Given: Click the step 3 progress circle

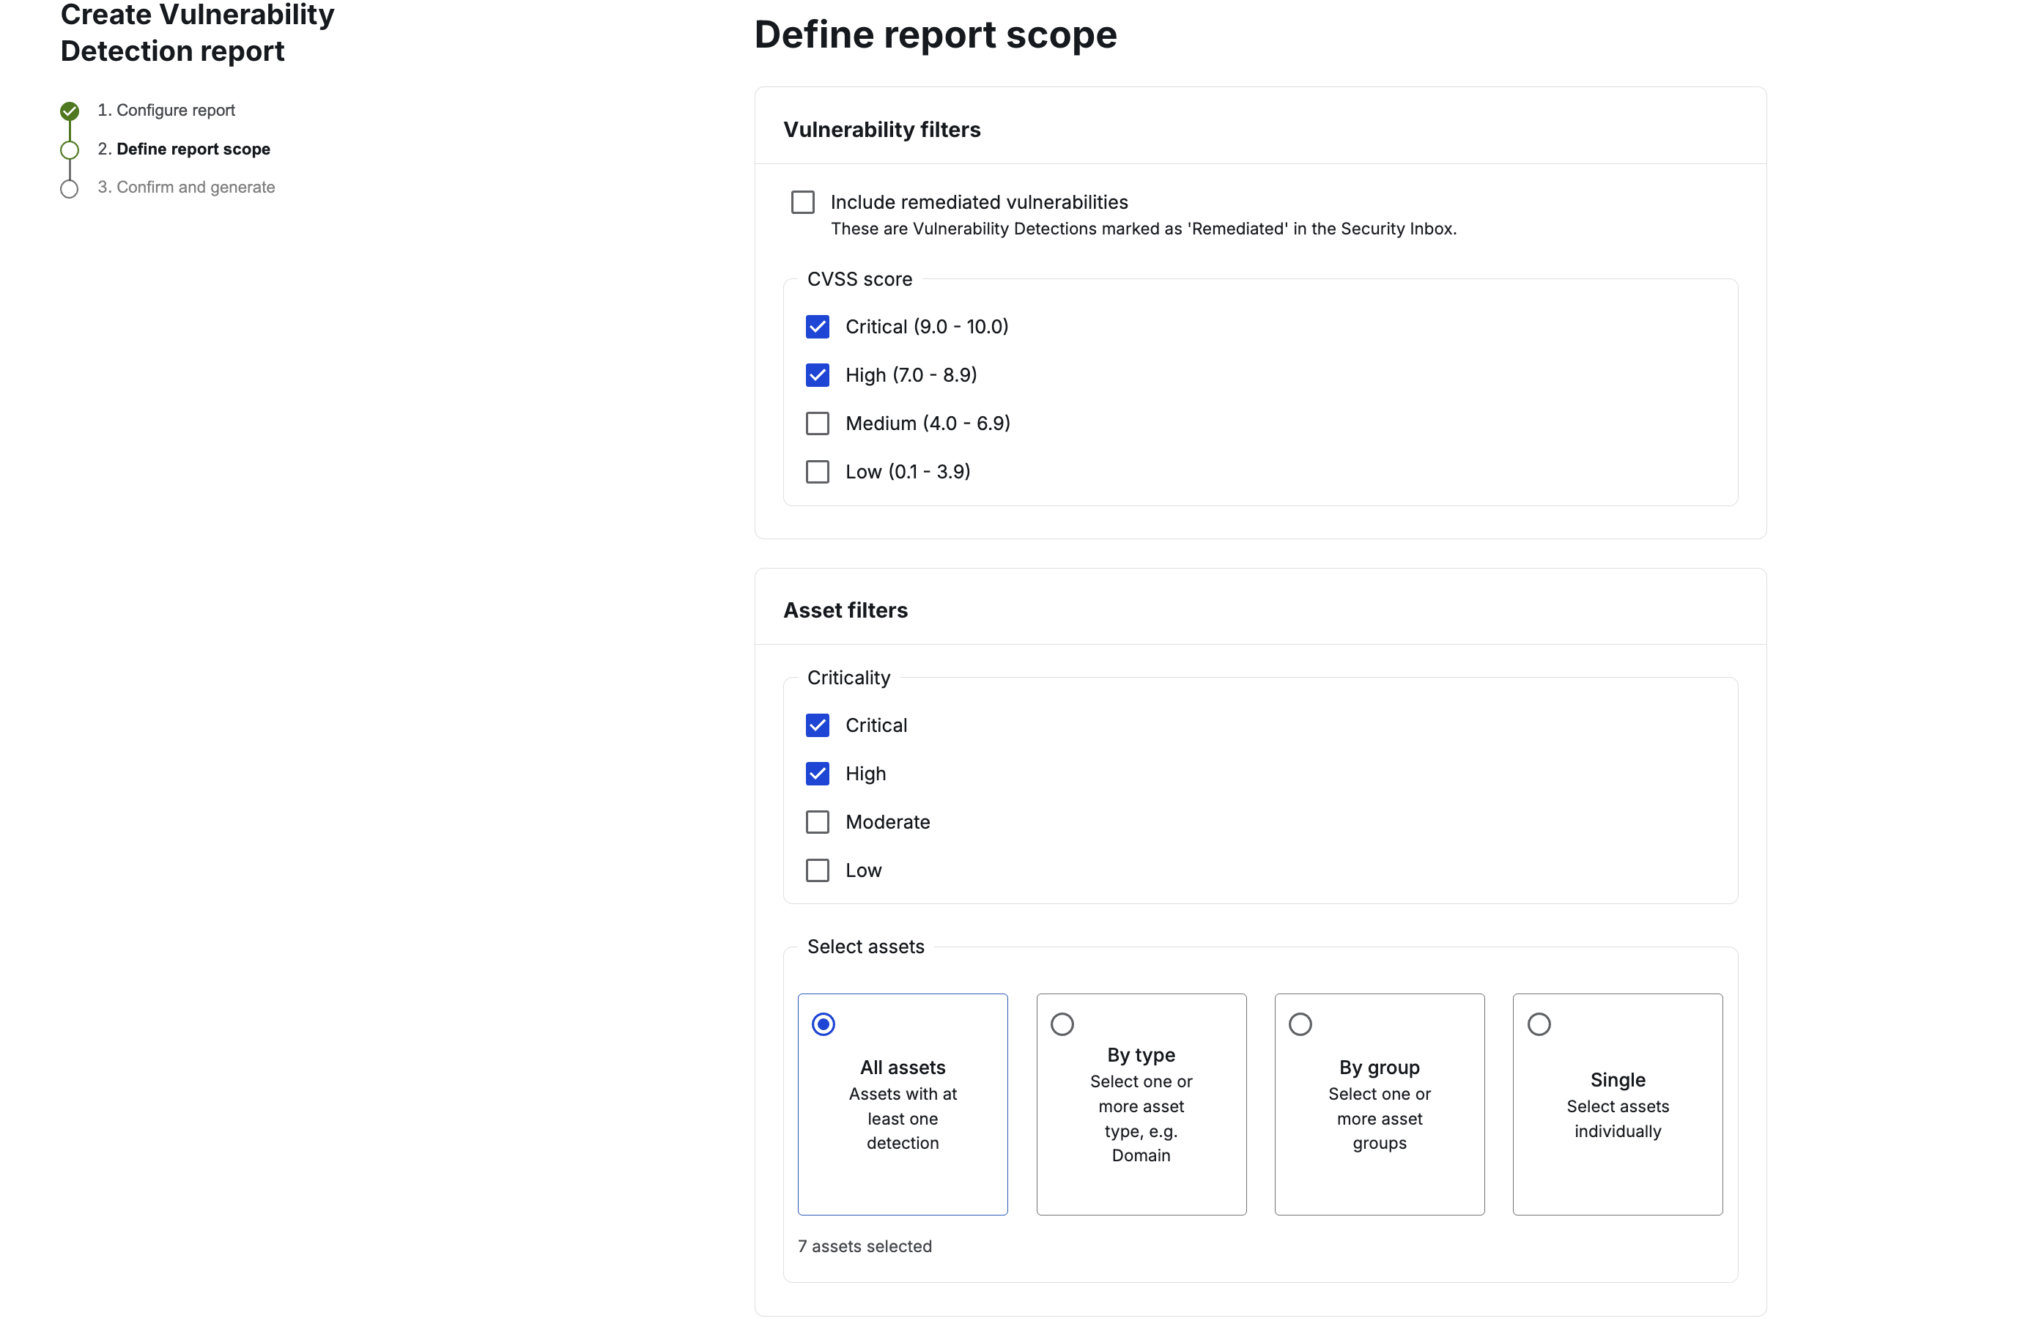Looking at the screenshot, I should (x=70, y=188).
